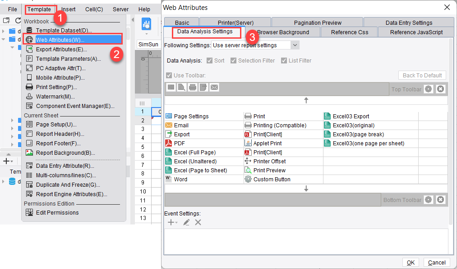This screenshot has width=457, height=269.
Task: Click the Back To Default button
Action: tap(422, 75)
